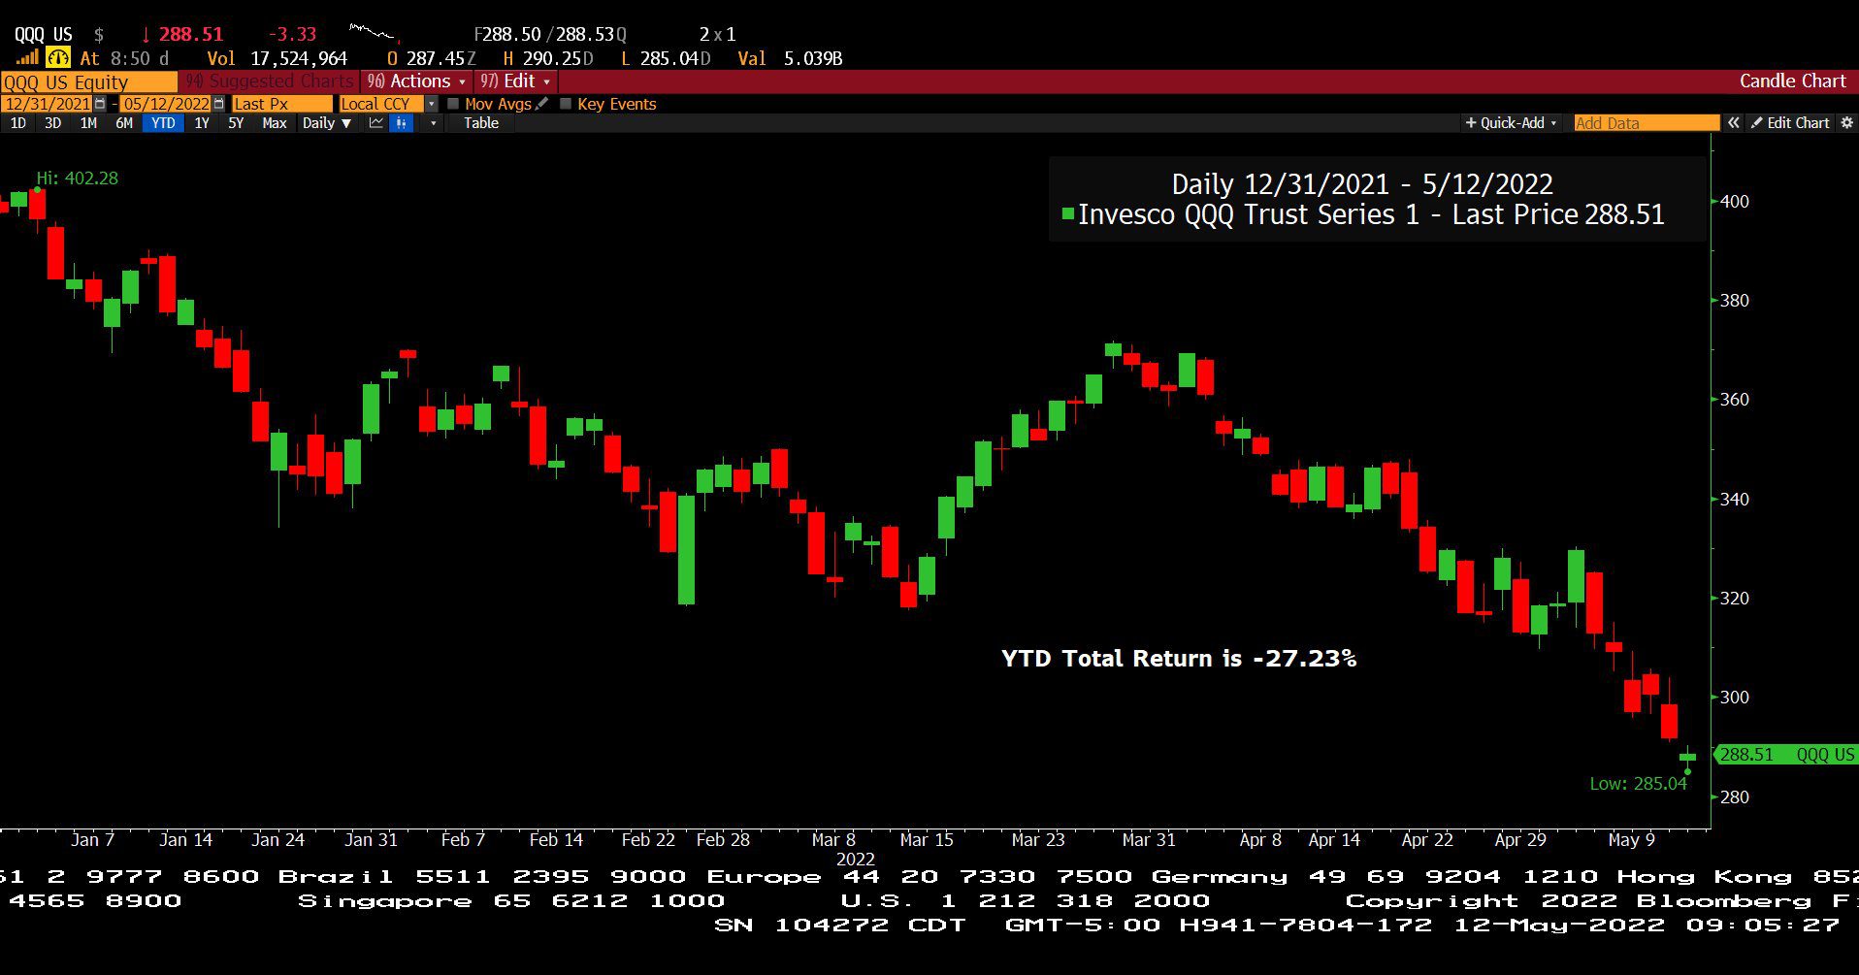Switch to Table view

481,123
